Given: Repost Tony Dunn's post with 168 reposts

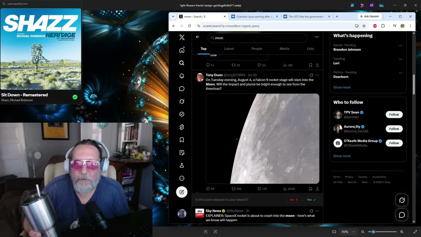Looking at the screenshot, I should tap(236, 189).
